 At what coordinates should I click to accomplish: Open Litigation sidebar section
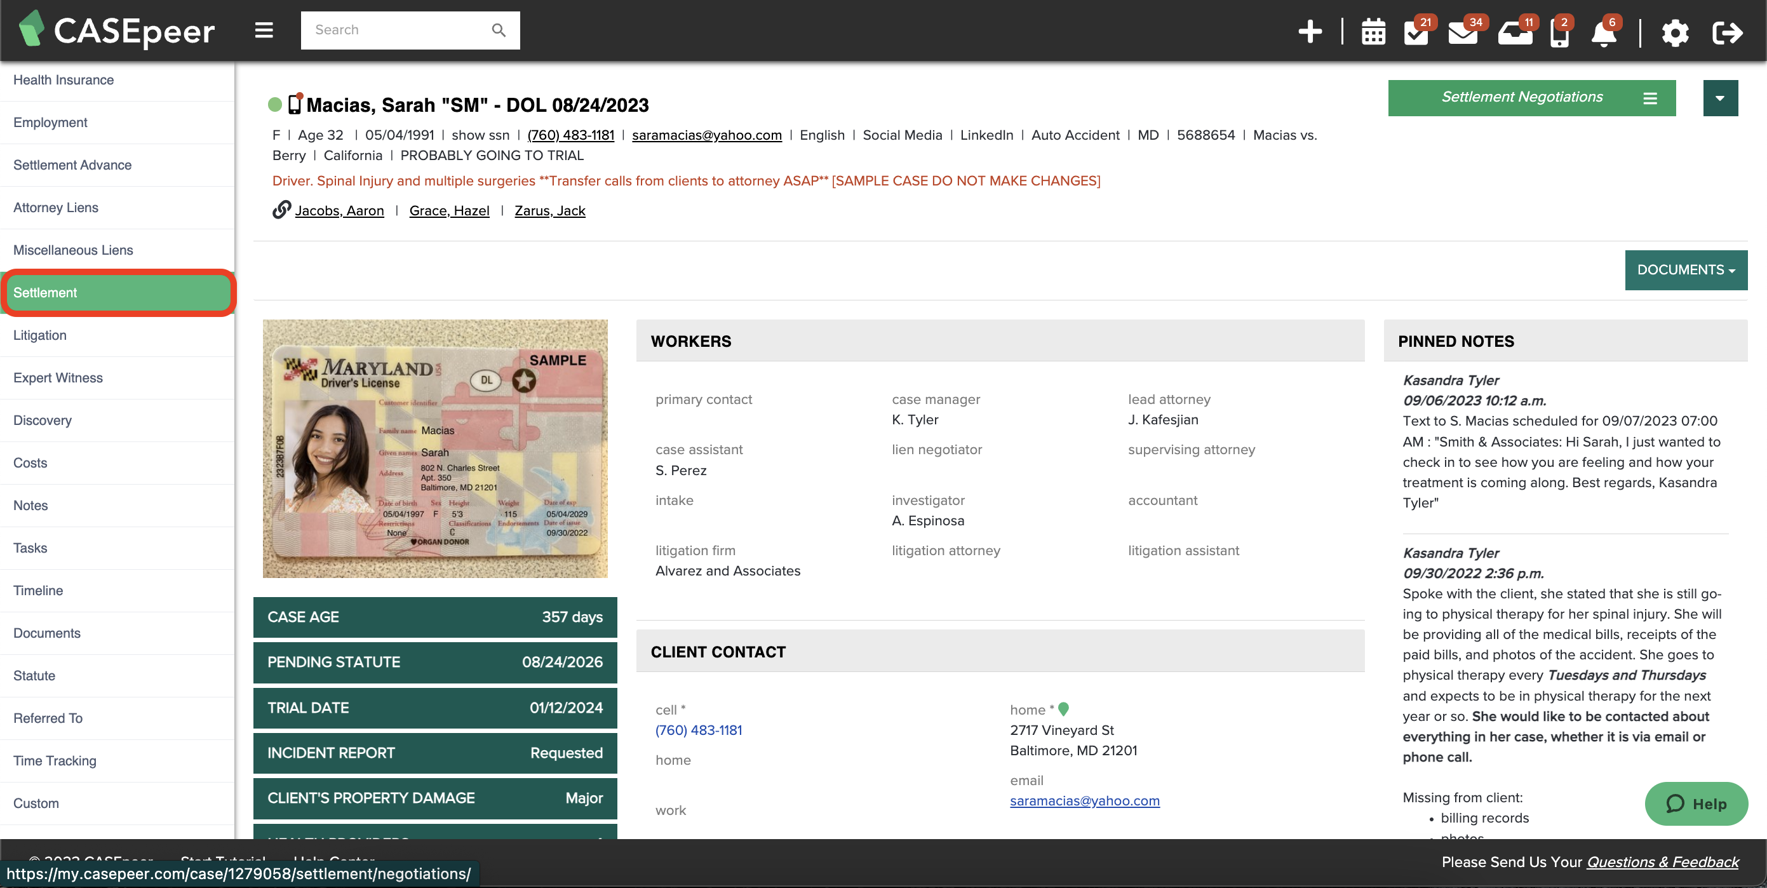[118, 335]
